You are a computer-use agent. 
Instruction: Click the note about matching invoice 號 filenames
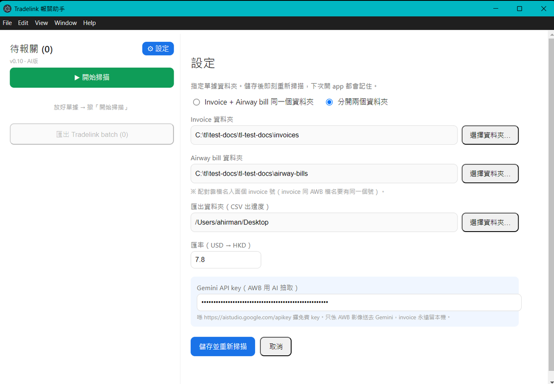point(288,192)
